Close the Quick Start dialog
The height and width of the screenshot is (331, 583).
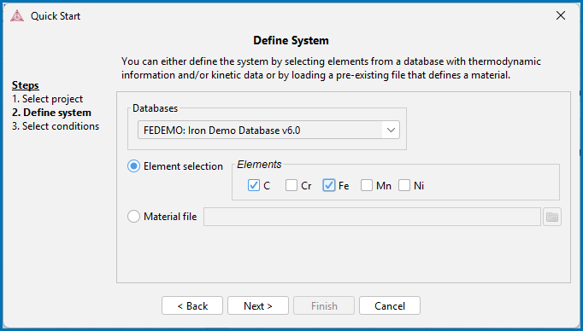click(560, 15)
